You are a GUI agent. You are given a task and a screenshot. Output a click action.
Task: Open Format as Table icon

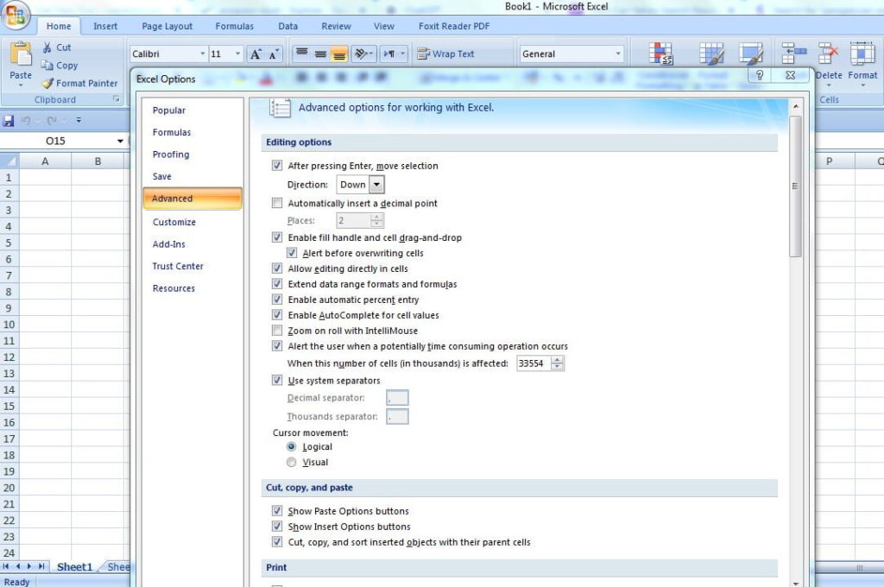coord(711,54)
